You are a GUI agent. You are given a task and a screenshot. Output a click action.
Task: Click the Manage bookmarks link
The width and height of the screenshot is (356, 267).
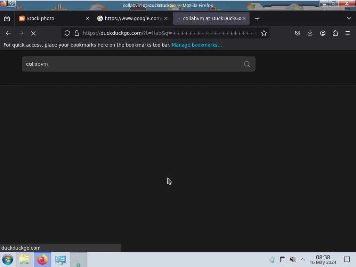(x=197, y=45)
